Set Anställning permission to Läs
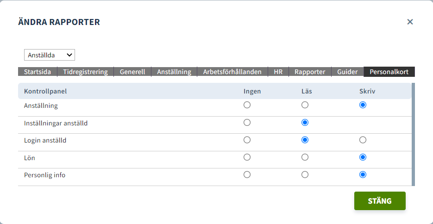This screenshot has width=433, height=224. 305,105
